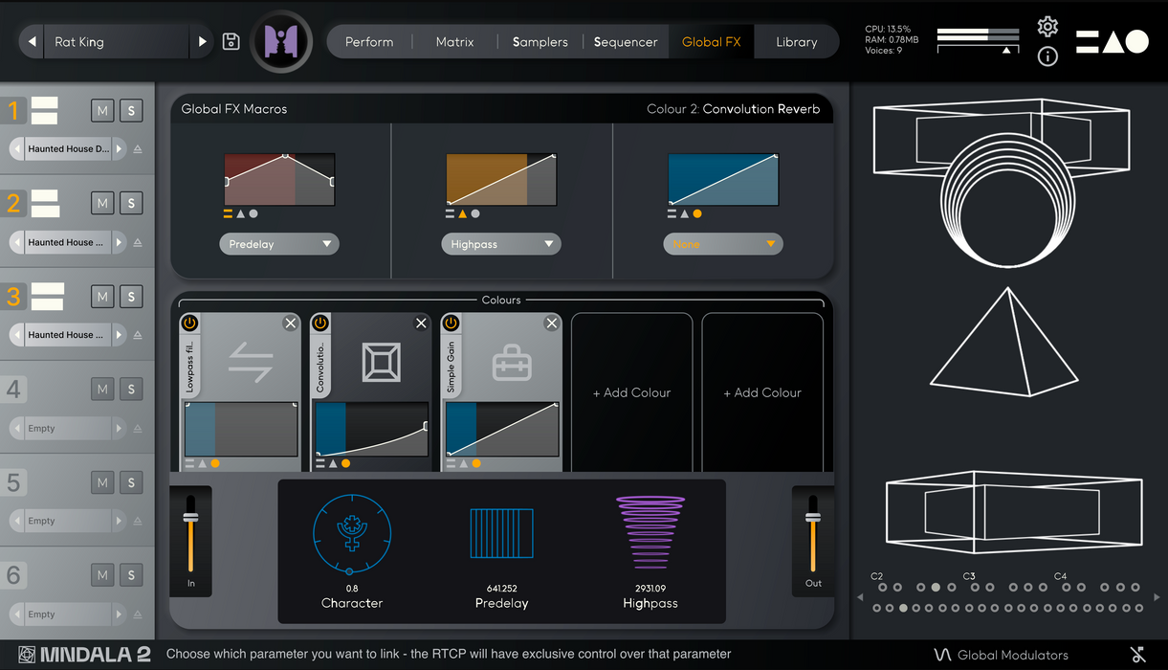This screenshot has width=1168, height=670.
Task: Solo sampler slot 2
Action: tap(131, 203)
